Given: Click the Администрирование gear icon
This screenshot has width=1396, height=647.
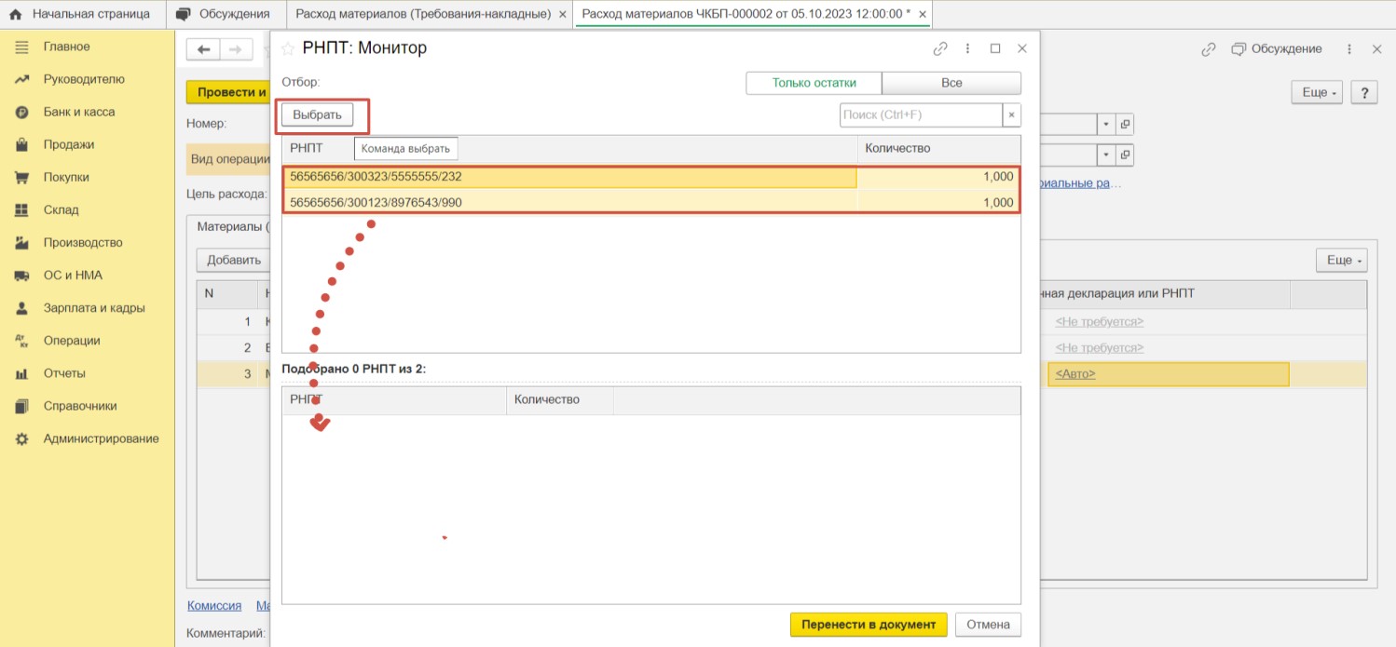Looking at the screenshot, I should tap(21, 438).
